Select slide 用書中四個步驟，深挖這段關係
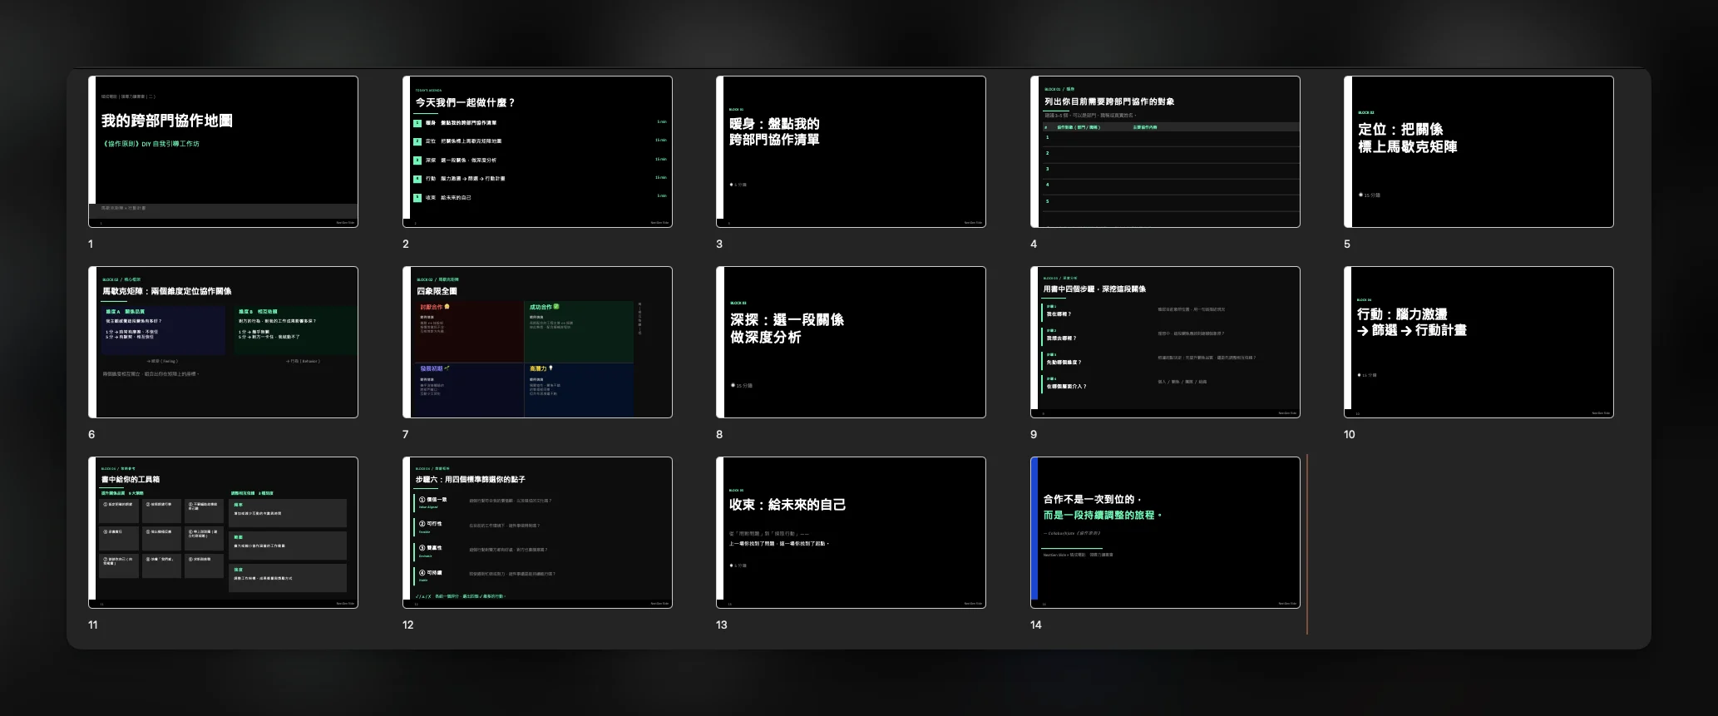1718x716 pixels. 1165,342
